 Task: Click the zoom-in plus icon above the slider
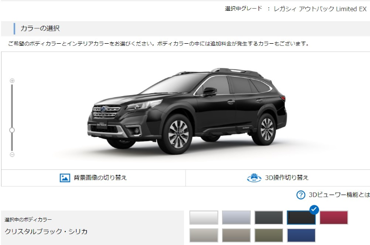coord(12,81)
